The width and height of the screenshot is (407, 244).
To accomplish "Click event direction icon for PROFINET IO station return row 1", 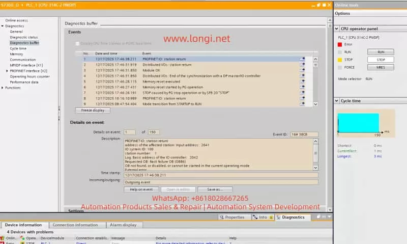I will (x=302, y=59).
